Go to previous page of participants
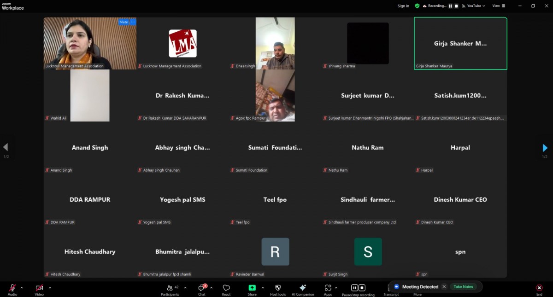Image resolution: width=553 pixels, height=297 pixels. 6,147
